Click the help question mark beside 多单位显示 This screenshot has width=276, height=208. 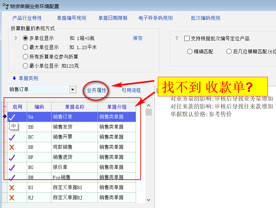(x=15, y=38)
